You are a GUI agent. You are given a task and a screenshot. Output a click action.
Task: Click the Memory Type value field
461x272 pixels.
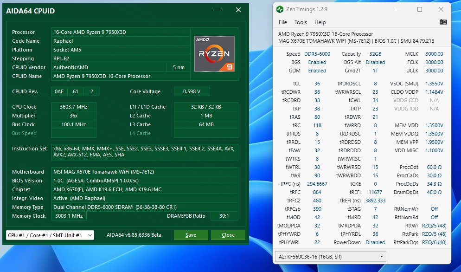click(144, 207)
